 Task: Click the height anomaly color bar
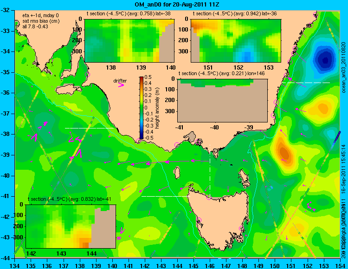[142, 108]
